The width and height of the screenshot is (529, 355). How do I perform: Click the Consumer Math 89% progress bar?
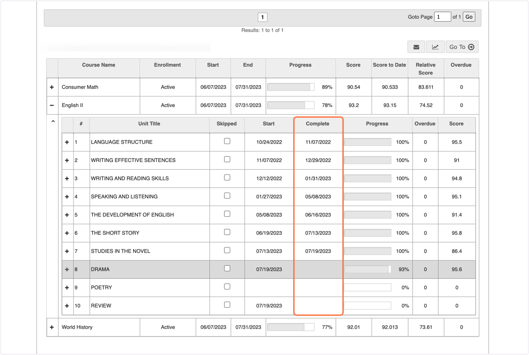tap(291, 87)
